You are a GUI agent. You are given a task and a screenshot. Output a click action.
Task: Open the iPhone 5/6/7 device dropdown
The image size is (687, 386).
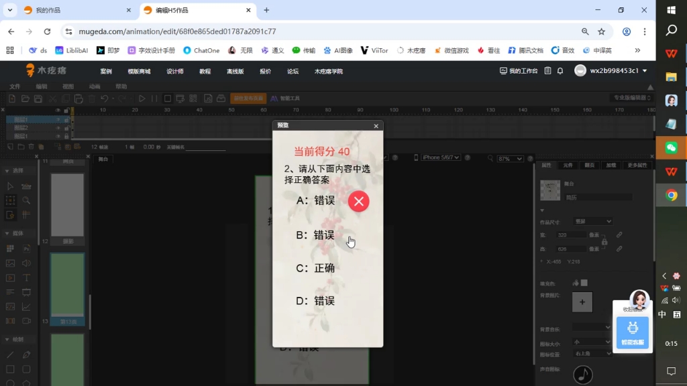point(440,157)
